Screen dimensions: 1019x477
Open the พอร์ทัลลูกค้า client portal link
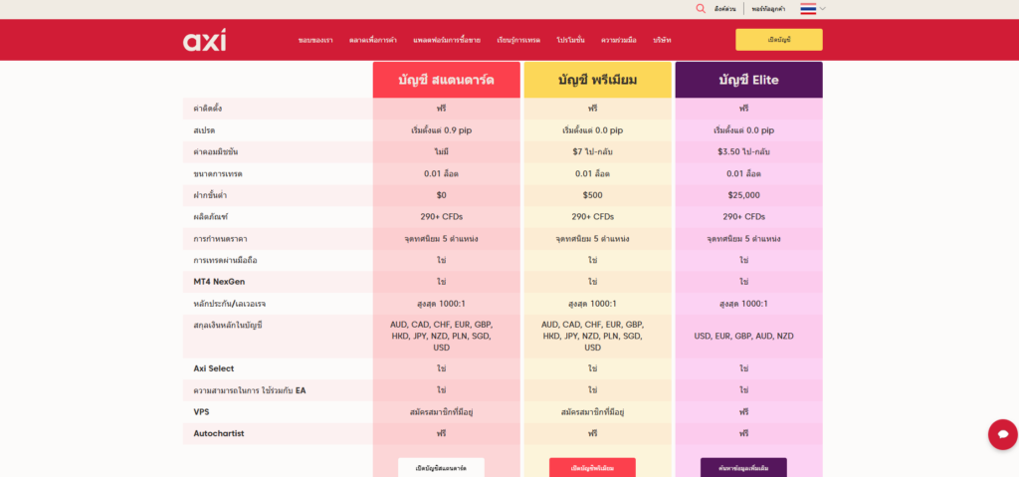[x=768, y=9]
